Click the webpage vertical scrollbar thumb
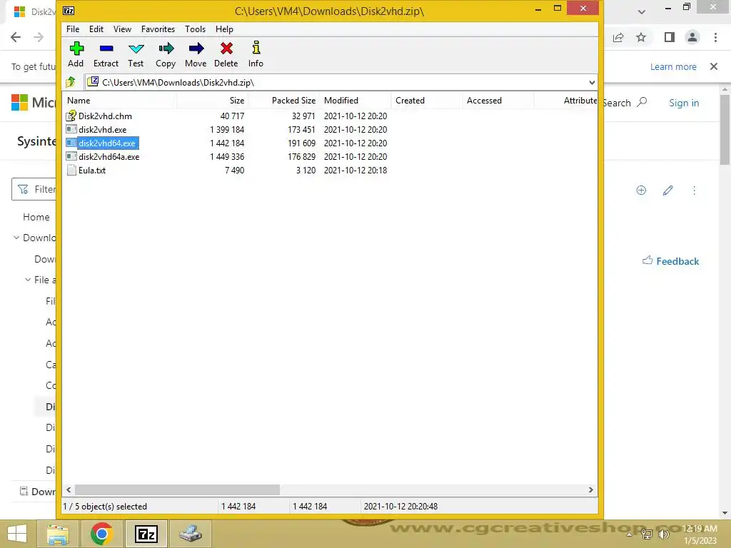 (725, 130)
